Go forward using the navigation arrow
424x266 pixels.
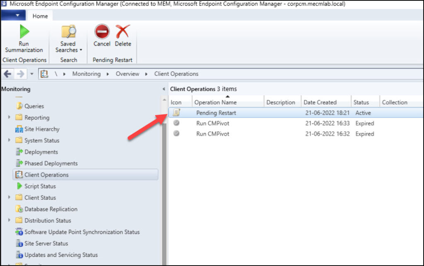click(21, 74)
